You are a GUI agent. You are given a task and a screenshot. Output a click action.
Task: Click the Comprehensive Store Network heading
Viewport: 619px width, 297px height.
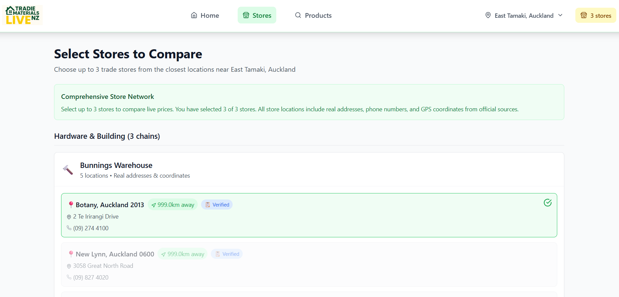[107, 97]
